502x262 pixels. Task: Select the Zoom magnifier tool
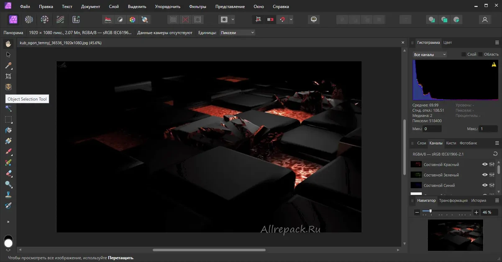pos(8,184)
